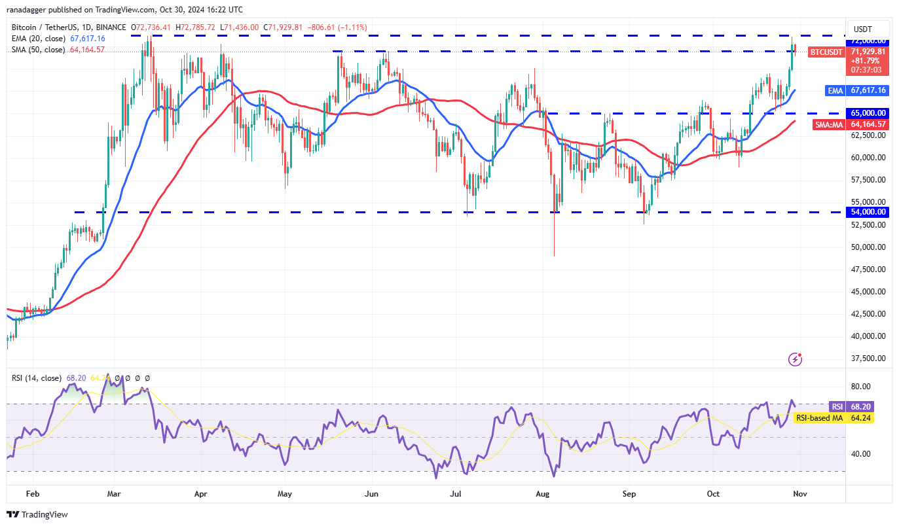Click the 54,000.00 blue level price label
The image size is (899, 526).
click(x=869, y=211)
